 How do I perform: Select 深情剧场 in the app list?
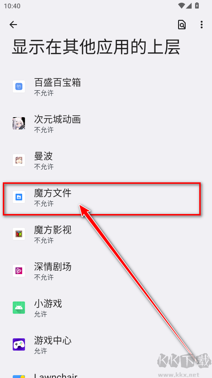coord(106,271)
